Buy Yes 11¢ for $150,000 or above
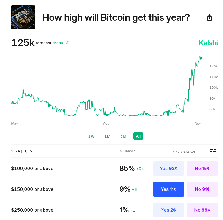Screen dimensions: 223x220 (x=168, y=189)
